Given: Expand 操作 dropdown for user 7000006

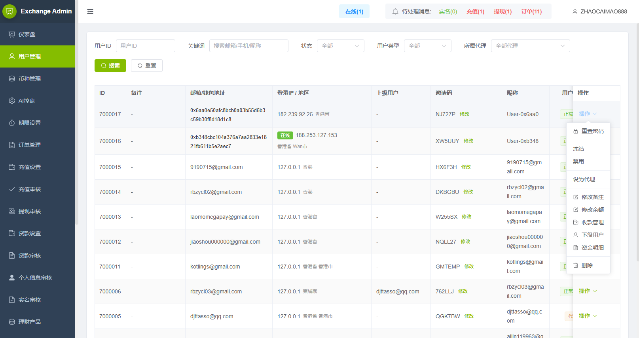Looking at the screenshot, I should tap(588, 291).
